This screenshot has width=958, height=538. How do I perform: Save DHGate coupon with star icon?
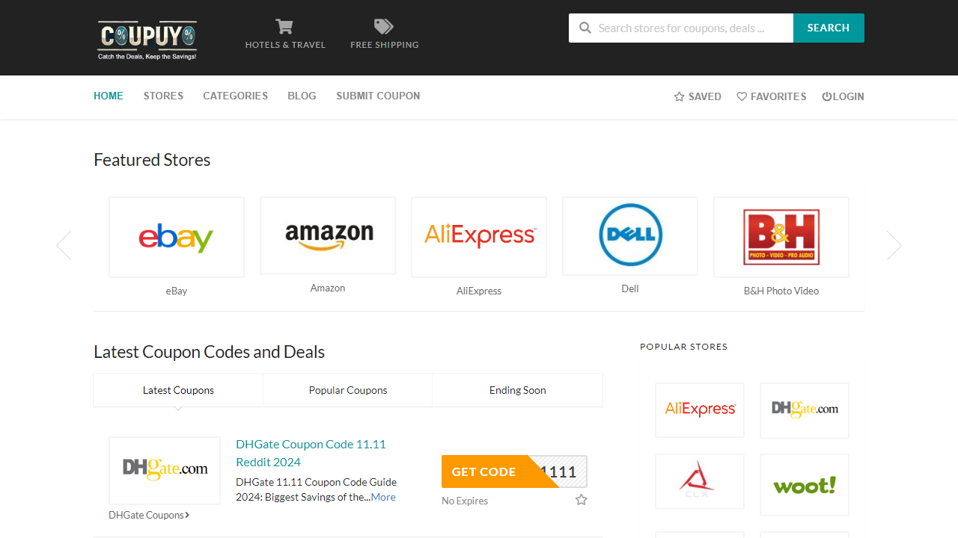582,500
